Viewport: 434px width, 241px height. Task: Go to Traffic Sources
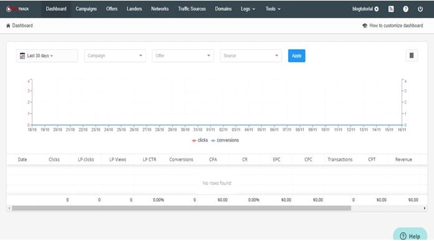click(192, 9)
